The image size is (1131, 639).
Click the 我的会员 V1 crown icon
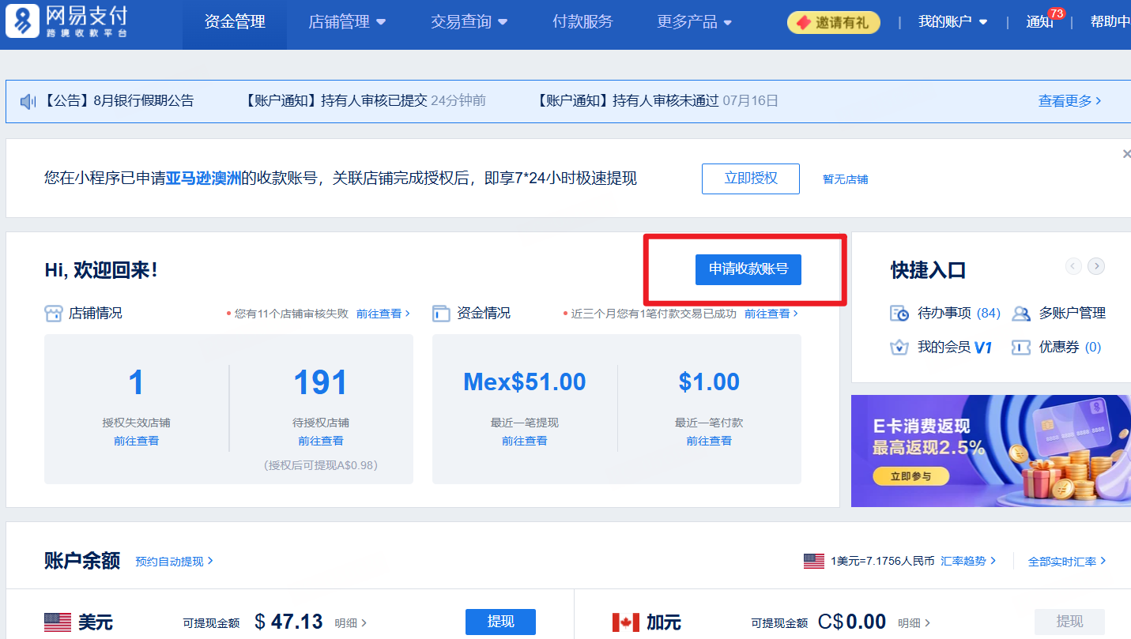coord(899,347)
